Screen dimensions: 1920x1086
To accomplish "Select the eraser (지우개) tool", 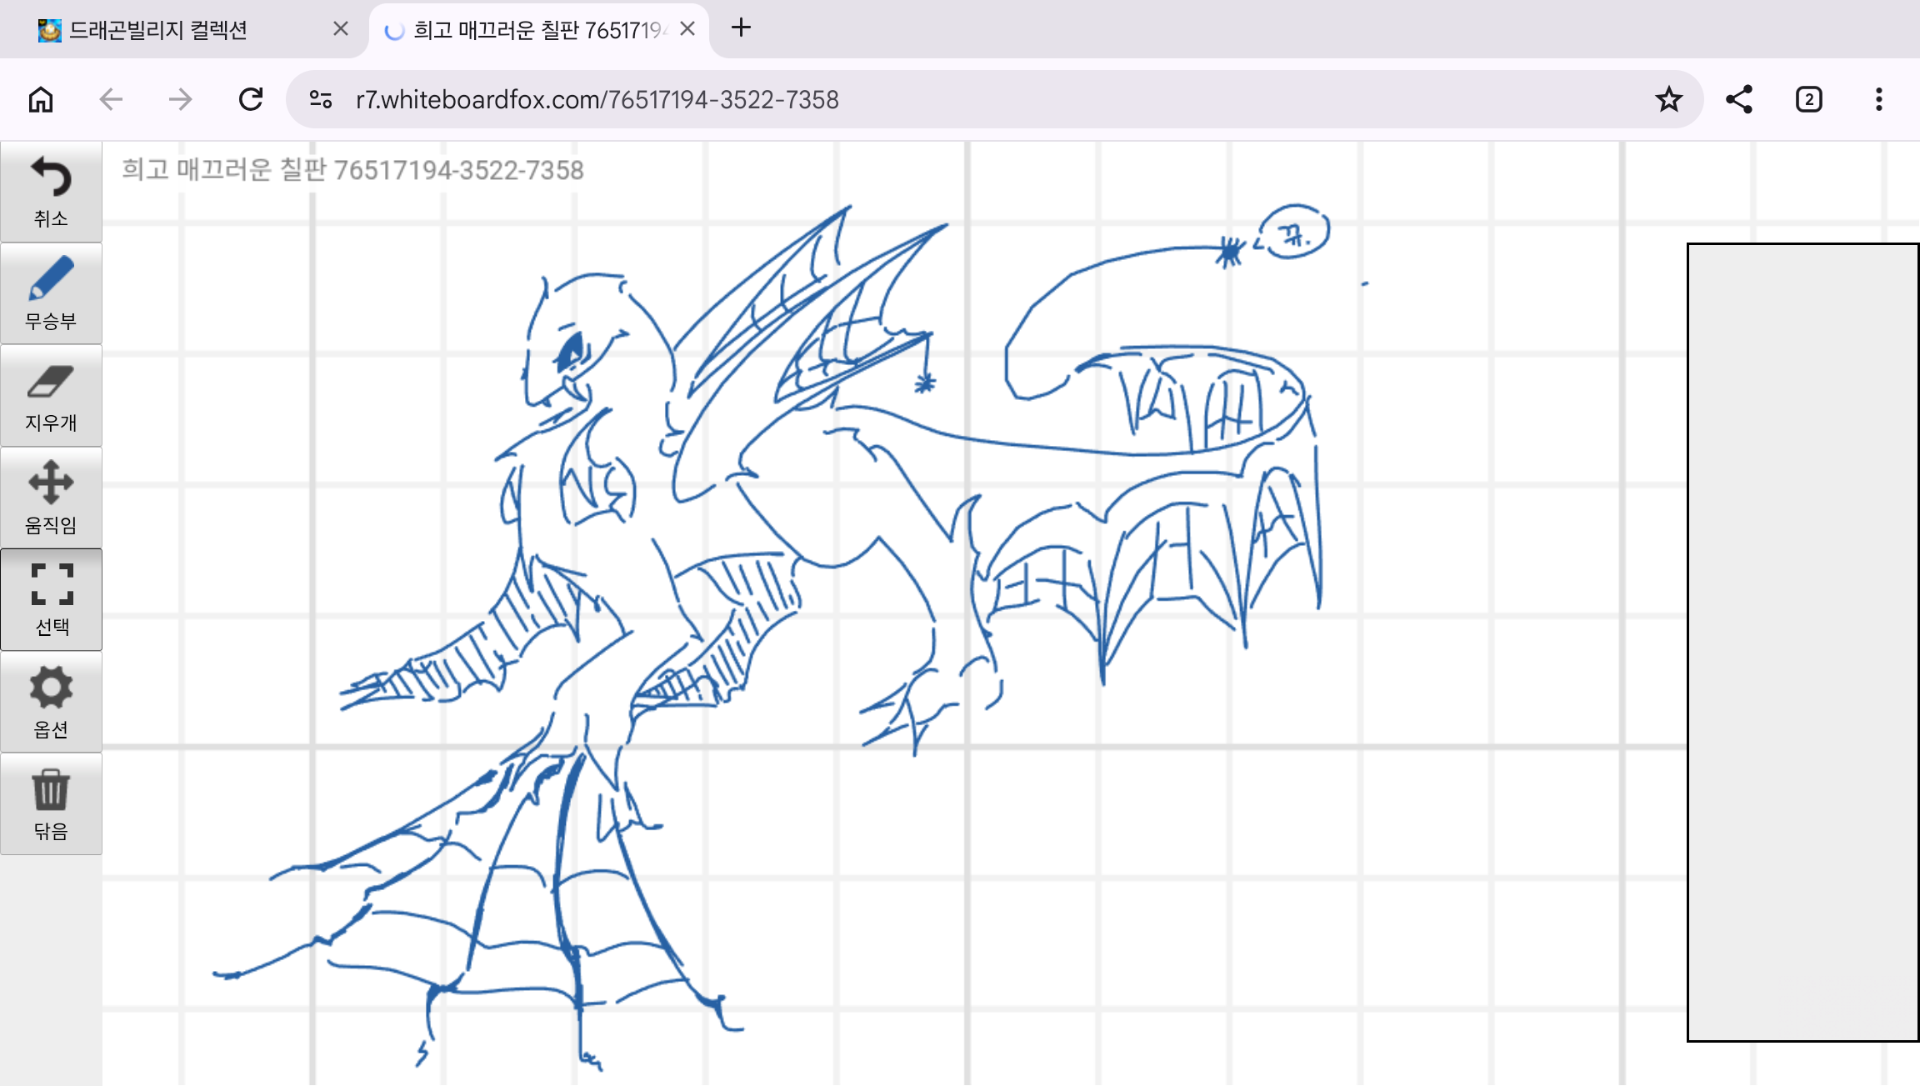I will pyautogui.click(x=51, y=396).
